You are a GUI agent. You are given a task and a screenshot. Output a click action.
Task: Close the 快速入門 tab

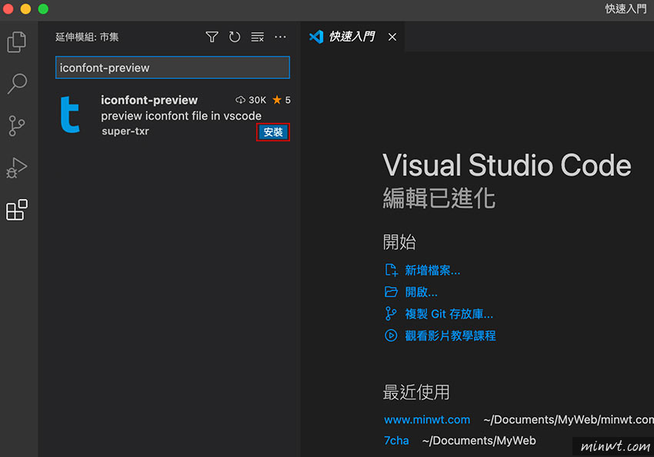coord(392,37)
